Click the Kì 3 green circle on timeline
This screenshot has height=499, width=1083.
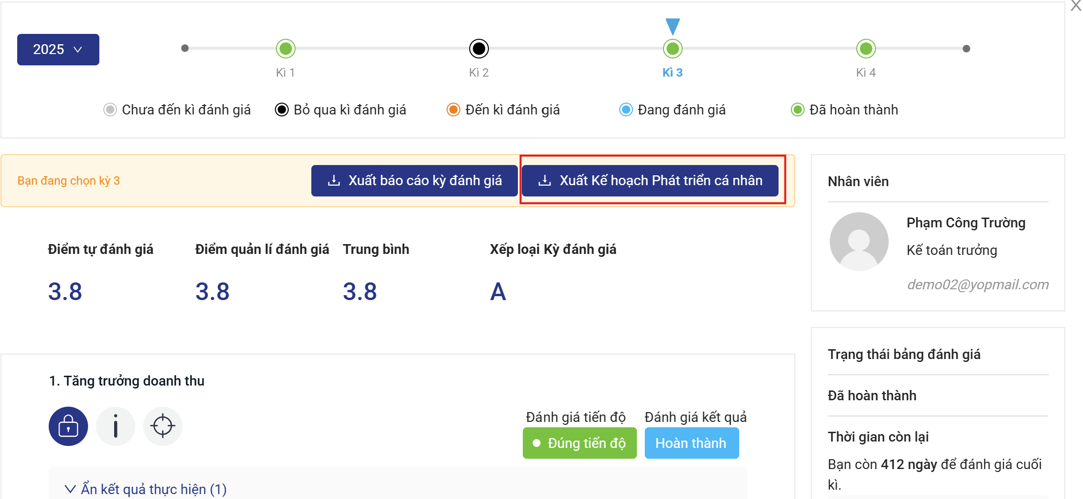[x=672, y=49]
